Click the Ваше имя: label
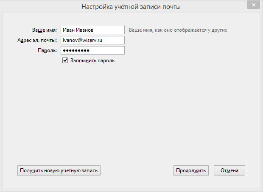Viewport: 263px width, 192px height. [x=45, y=30]
